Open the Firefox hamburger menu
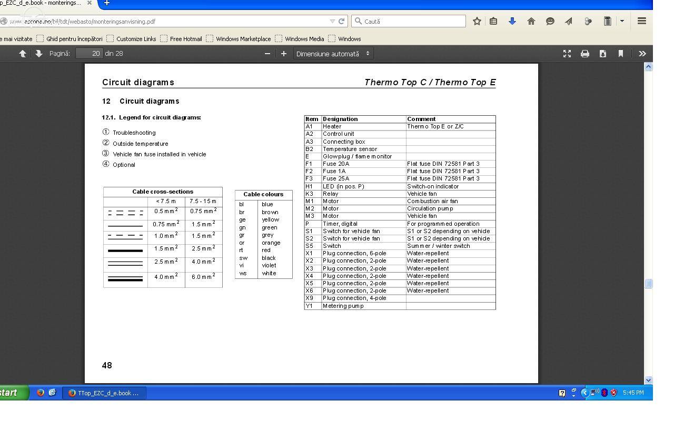The height and width of the screenshot is (421, 674). pyautogui.click(x=642, y=21)
